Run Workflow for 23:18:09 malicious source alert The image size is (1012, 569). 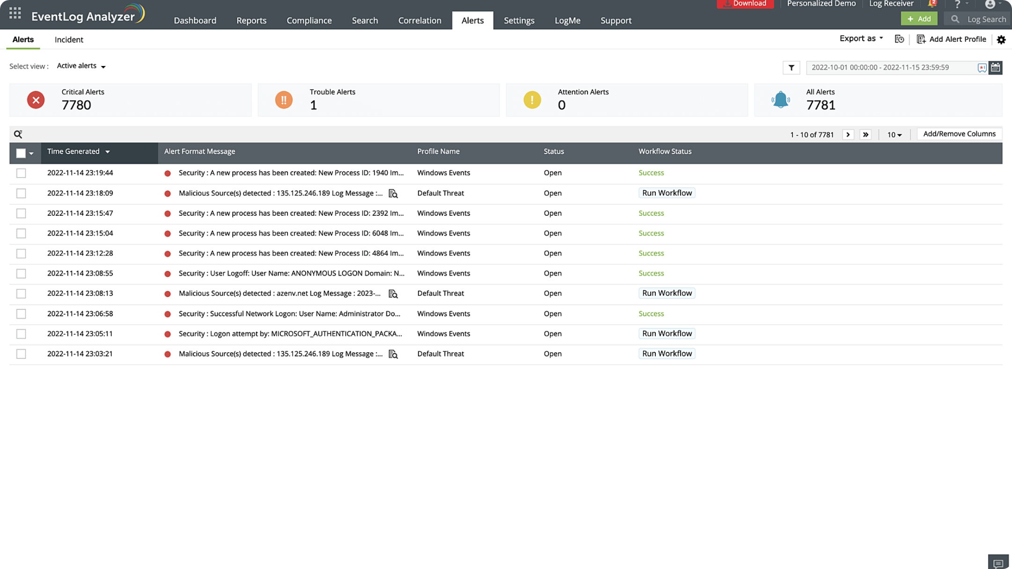tap(667, 193)
